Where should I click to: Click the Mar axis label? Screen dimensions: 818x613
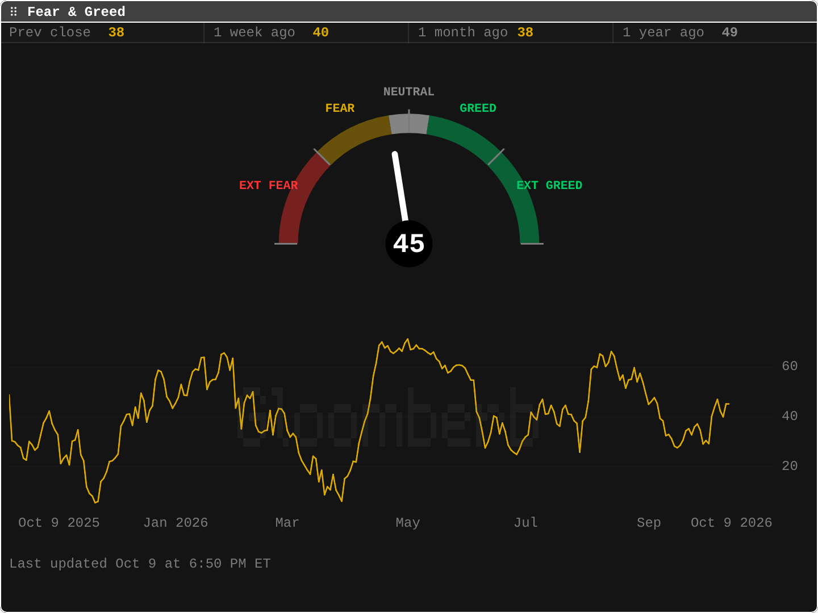tap(287, 523)
